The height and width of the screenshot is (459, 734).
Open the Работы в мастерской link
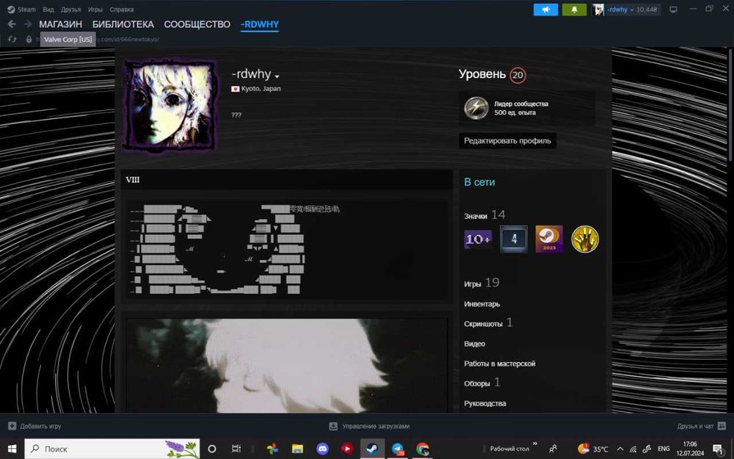point(499,364)
